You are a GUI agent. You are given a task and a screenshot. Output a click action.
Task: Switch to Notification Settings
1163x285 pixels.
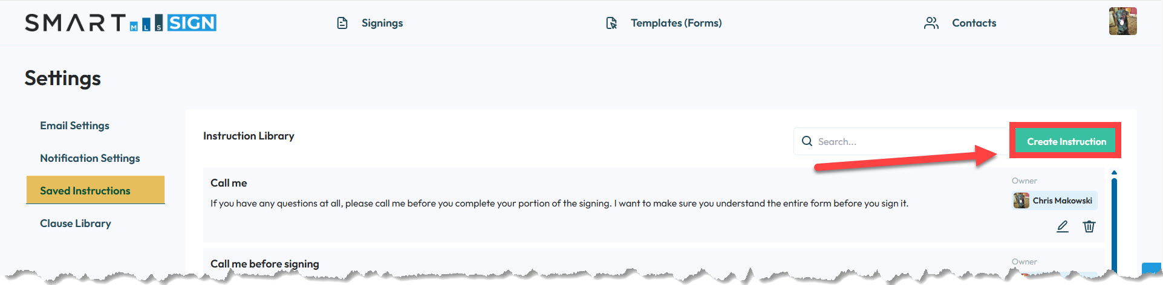click(90, 158)
